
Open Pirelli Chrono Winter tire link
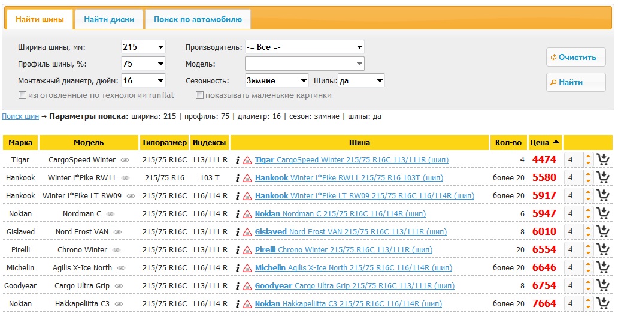[344, 250]
